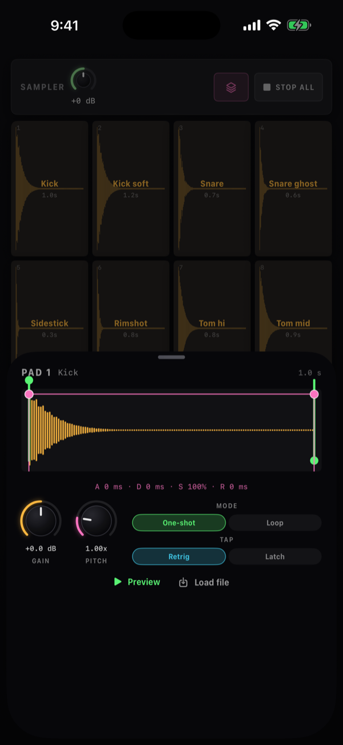
Task: Click the Load file button
Action: [x=204, y=583]
